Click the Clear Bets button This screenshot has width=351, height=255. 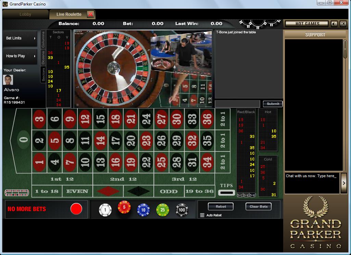point(259,206)
